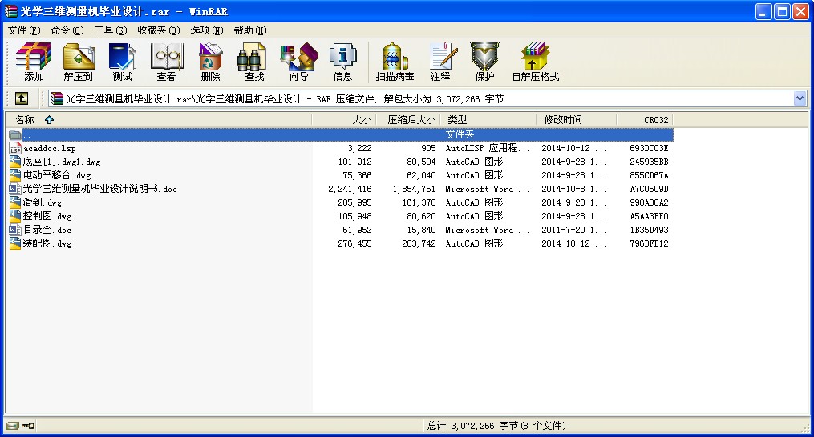Open the 文件(F) menu
This screenshot has height=437, width=814.
[24, 30]
